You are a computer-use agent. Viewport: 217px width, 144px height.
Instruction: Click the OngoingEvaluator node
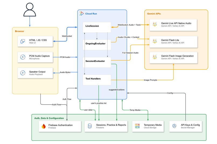[97, 45]
